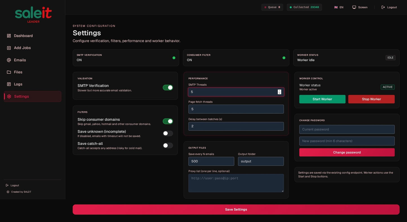The width and height of the screenshot is (407, 222).
Task: Open the Emails section
Action: (x=32, y=60)
